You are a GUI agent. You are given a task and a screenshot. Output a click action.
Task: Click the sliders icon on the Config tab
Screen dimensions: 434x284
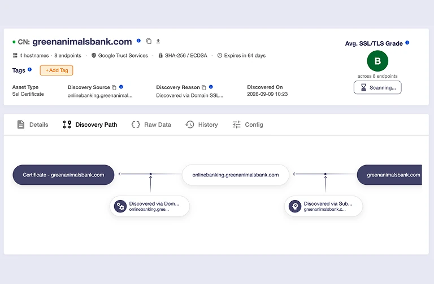coord(236,125)
